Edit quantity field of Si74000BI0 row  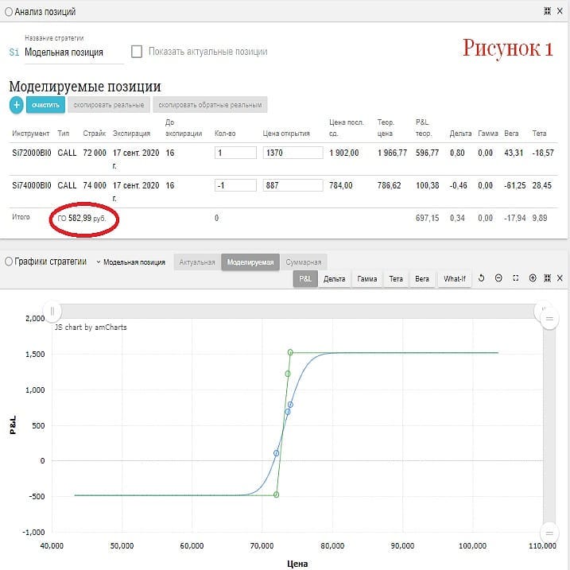pyautogui.click(x=235, y=185)
